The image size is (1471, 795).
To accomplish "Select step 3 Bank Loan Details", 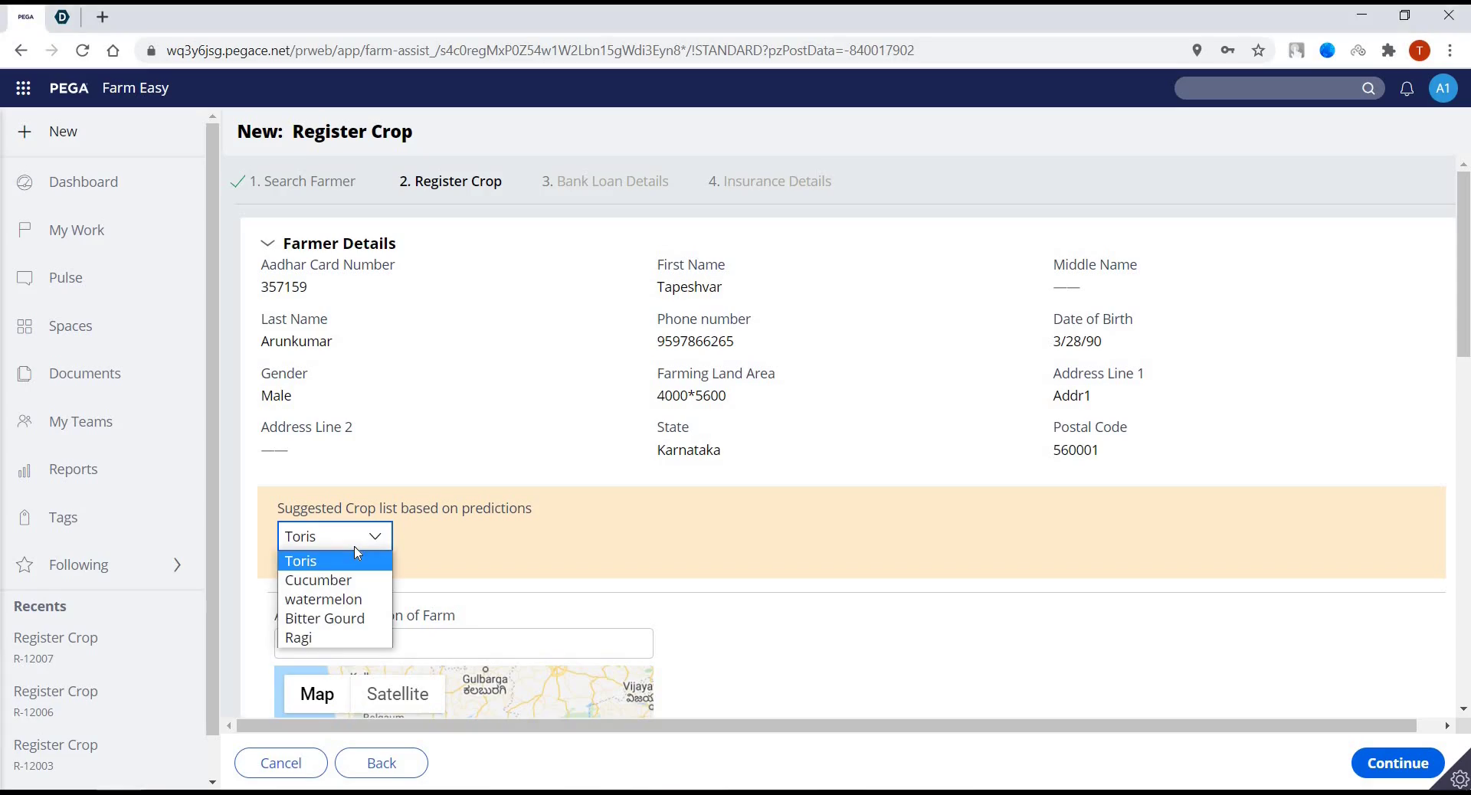I will (x=605, y=182).
